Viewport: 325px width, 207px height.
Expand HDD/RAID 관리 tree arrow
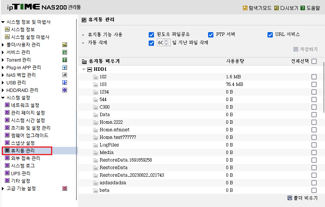(3, 90)
